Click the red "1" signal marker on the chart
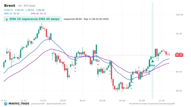 tap(139, 67)
